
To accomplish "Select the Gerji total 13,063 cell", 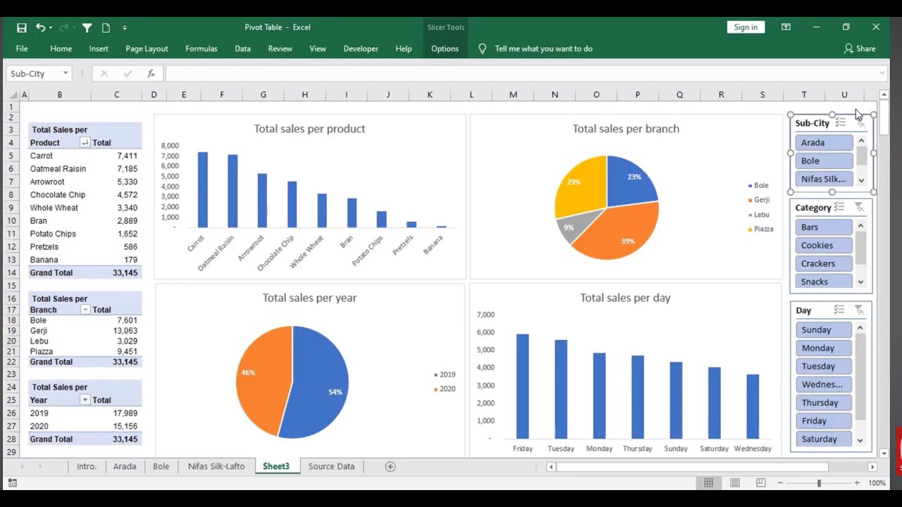I will pyautogui.click(x=117, y=331).
